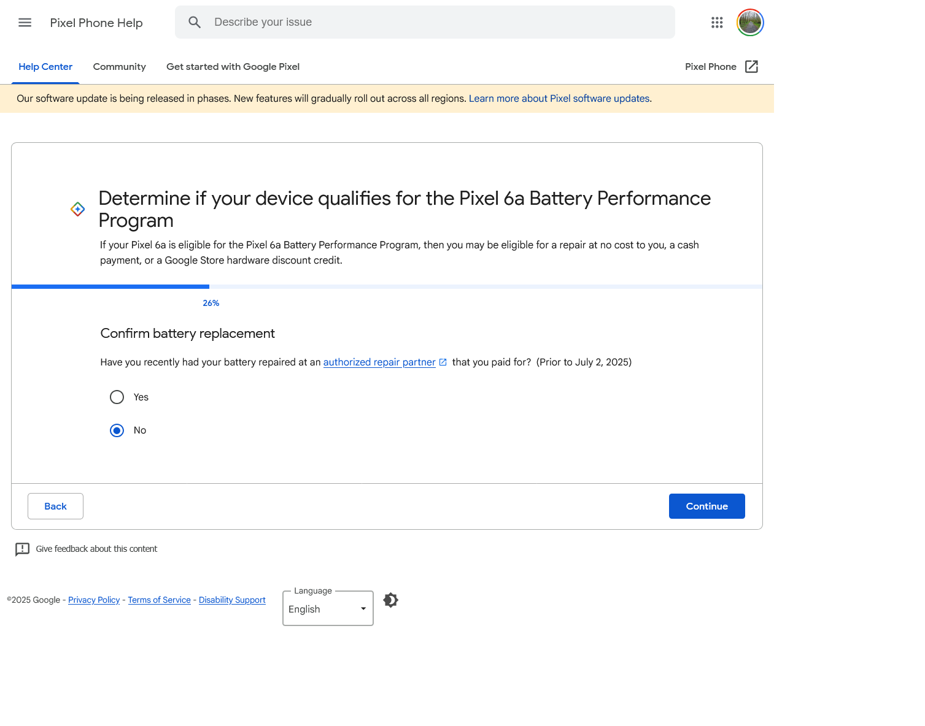Open the hamburger navigation menu
925x726 pixels.
coord(25,22)
